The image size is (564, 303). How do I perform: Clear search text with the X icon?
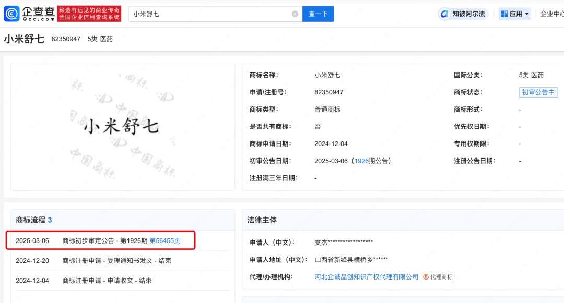point(295,14)
